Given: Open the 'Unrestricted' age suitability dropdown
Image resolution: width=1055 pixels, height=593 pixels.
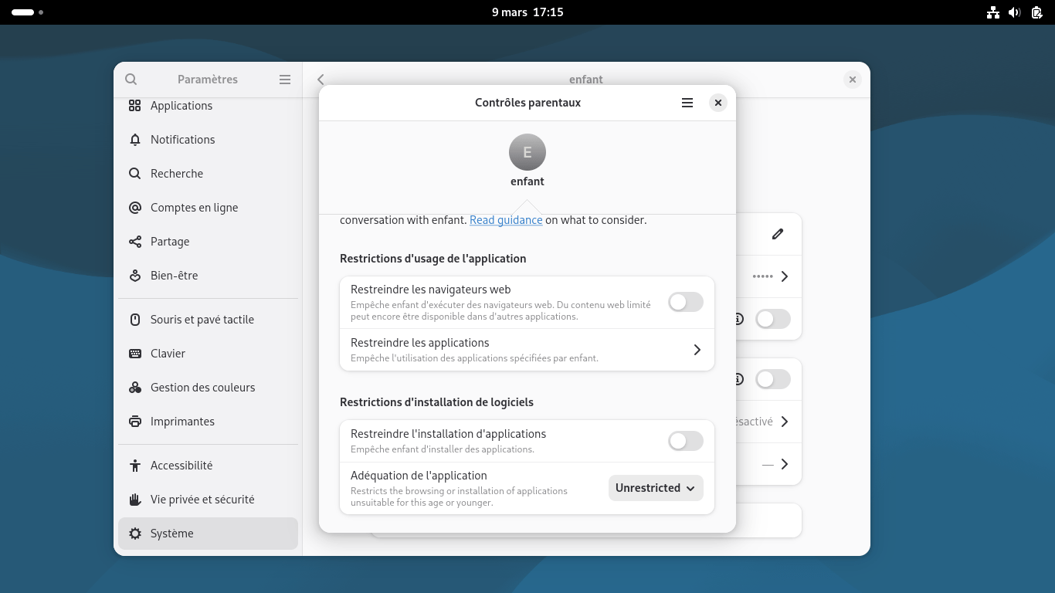Looking at the screenshot, I should 656,488.
